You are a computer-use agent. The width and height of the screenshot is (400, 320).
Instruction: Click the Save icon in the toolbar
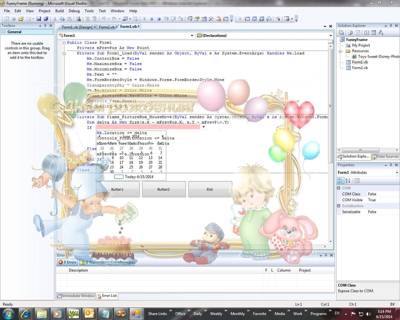(38, 18)
